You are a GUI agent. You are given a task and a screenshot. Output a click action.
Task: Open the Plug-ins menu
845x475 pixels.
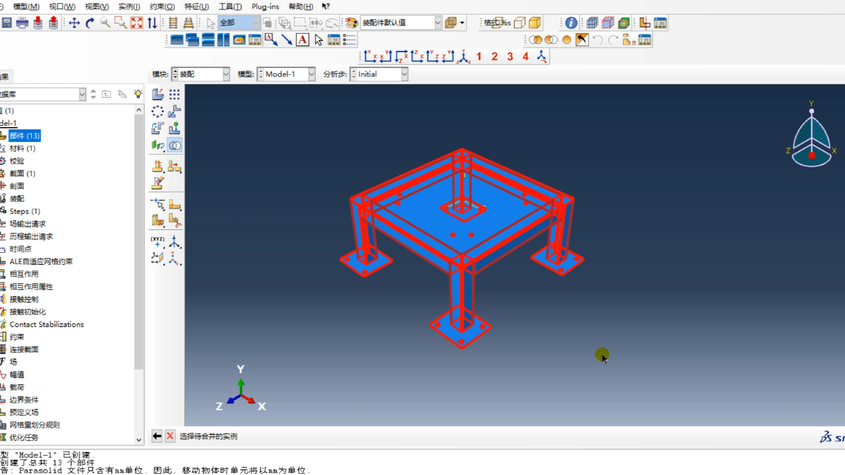pyautogui.click(x=265, y=7)
